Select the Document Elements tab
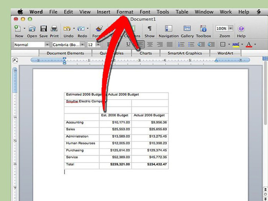This screenshot has height=201, width=268. (65, 53)
